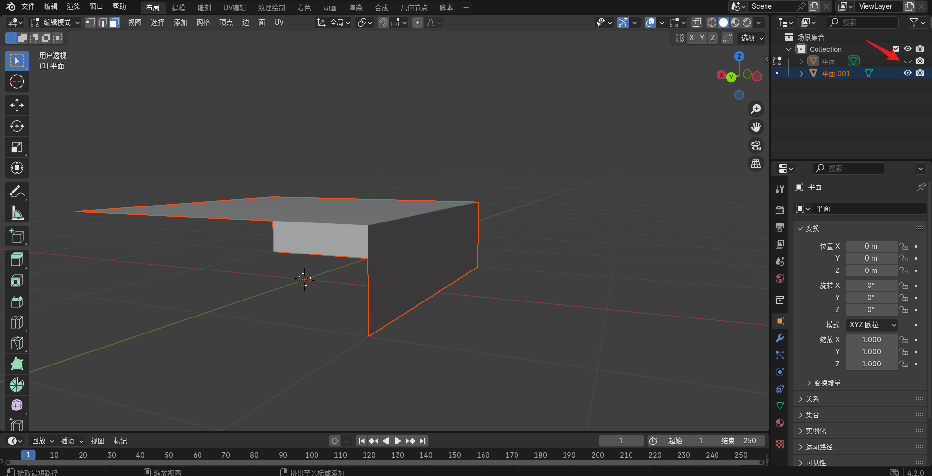The height and width of the screenshot is (476, 932).
Task: Toggle the Collection exclude checkbox
Action: [x=896, y=49]
